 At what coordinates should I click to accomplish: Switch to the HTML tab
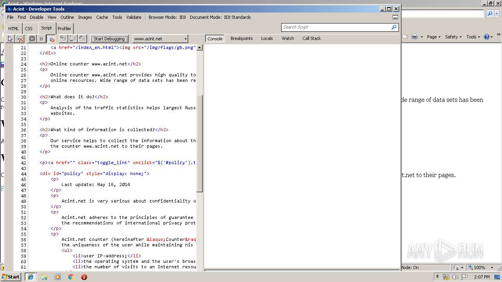pos(13,29)
